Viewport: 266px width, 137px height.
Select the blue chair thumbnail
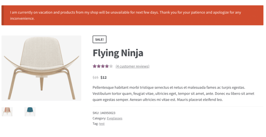point(30,112)
